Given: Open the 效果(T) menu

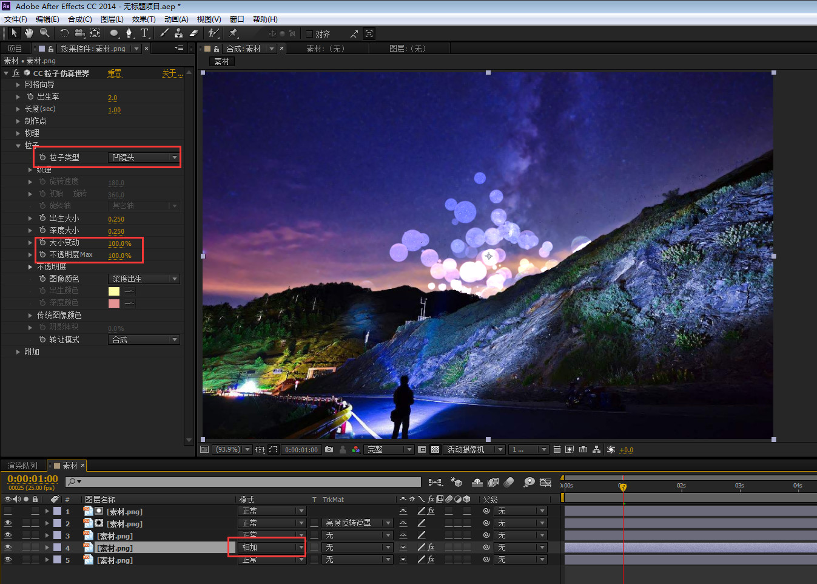Looking at the screenshot, I should click(x=144, y=19).
